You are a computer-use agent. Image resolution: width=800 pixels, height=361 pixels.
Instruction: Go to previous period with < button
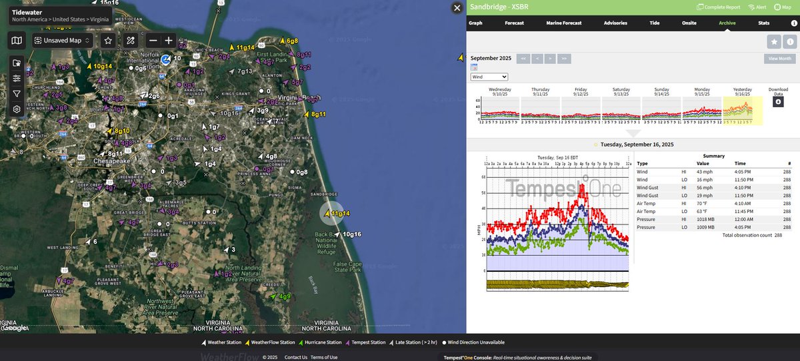(x=537, y=59)
